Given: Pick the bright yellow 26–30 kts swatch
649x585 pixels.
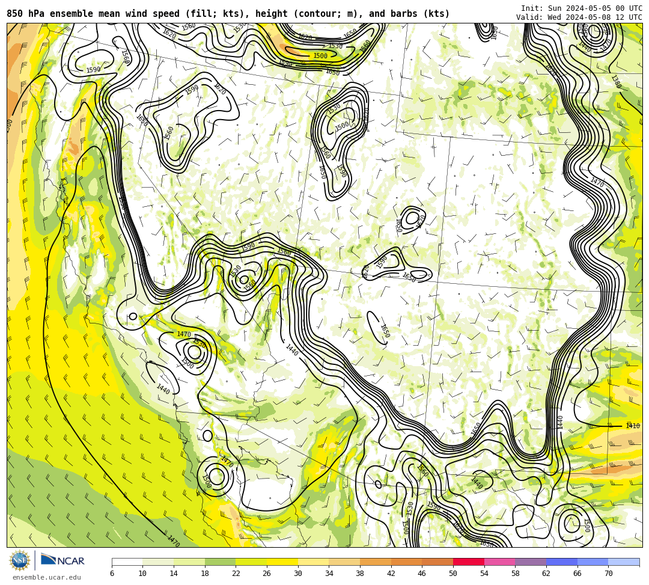Looking at the screenshot, I should click(282, 562).
